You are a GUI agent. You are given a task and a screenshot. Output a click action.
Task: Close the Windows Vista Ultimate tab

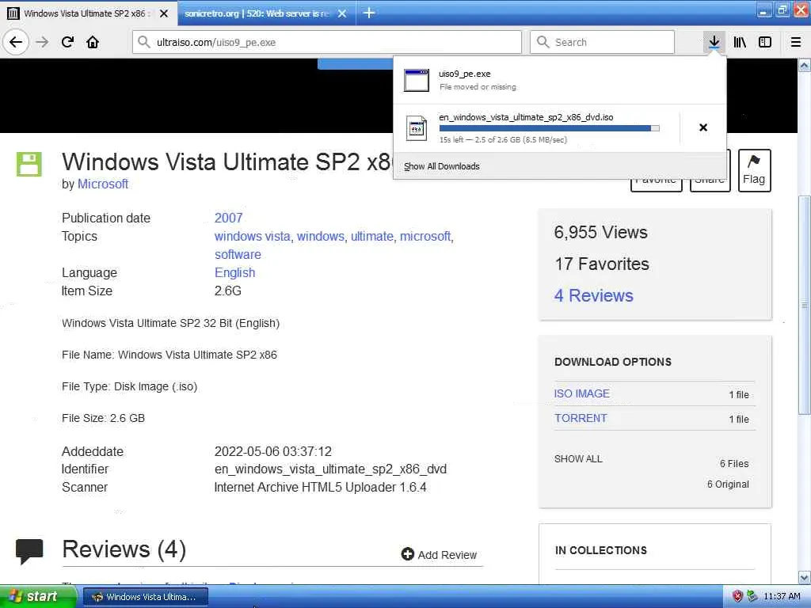[x=164, y=13]
